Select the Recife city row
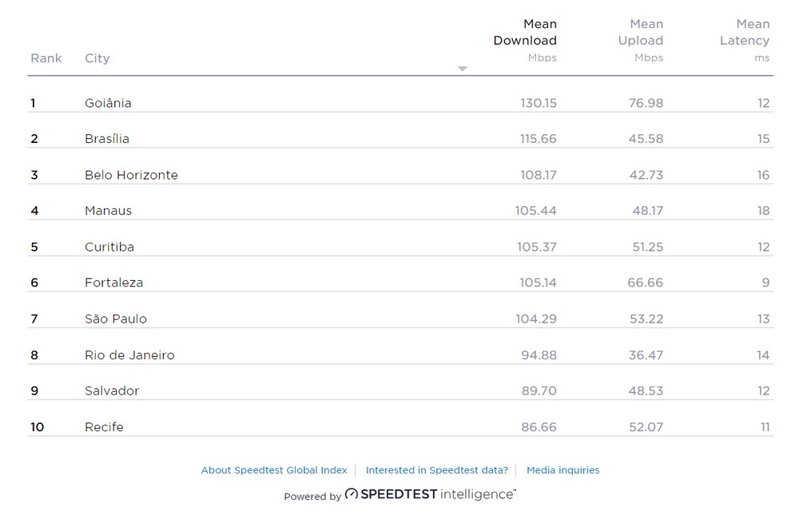The width and height of the screenshot is (799, 515). click(104, 427)
